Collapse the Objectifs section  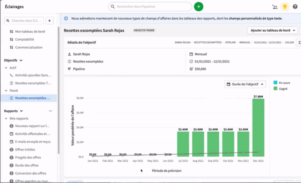pos(21,60)
